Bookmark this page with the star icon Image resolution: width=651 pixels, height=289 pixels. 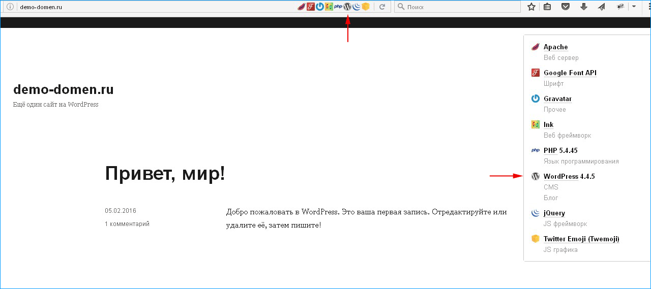point(531,7)
